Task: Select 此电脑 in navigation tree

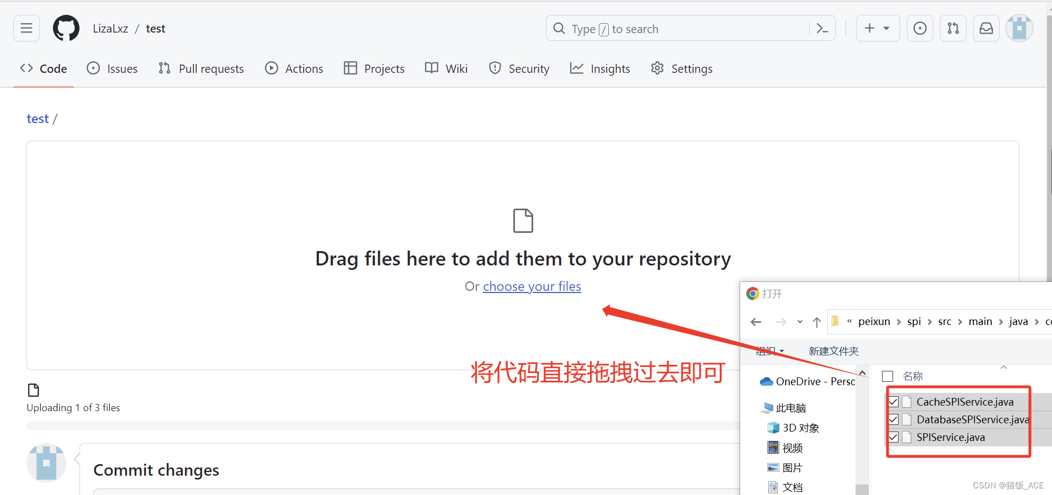Action: 784,408
